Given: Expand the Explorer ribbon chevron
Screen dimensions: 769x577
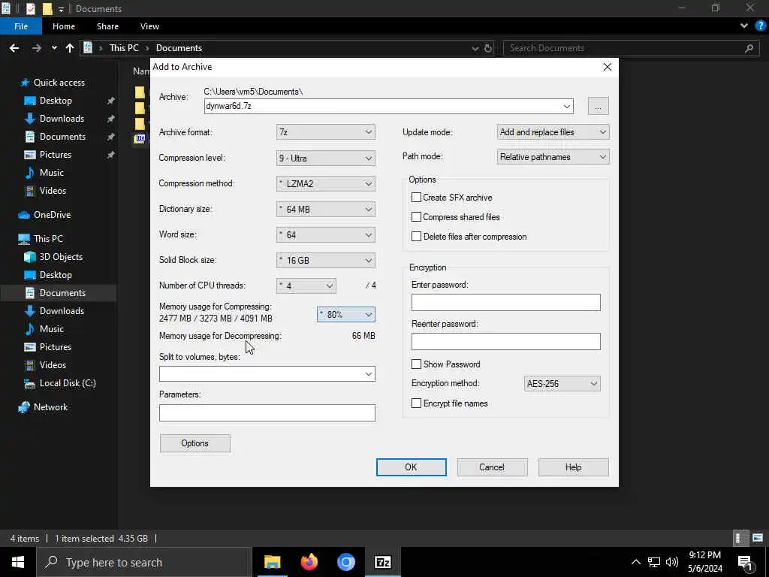Looking at the screenshot, I should 744,26.
